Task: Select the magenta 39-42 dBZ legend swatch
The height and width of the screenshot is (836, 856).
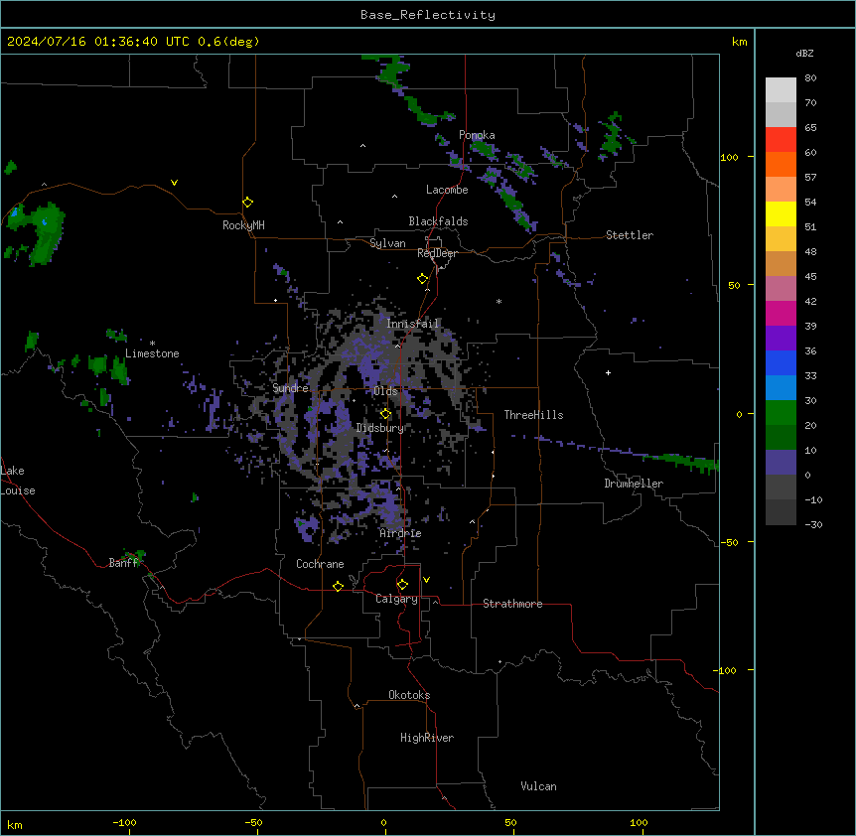Action: tap(781, 313)
